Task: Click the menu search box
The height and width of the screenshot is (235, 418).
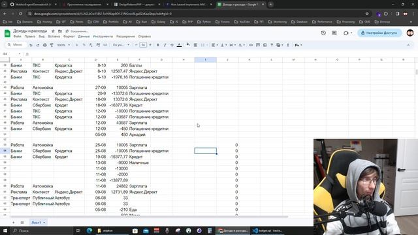Action: click(x=16, y=45)
